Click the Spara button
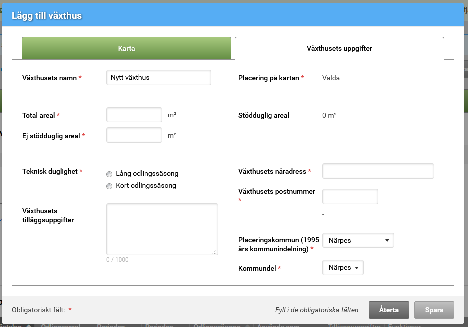The image size is (468, 327). 434,310
